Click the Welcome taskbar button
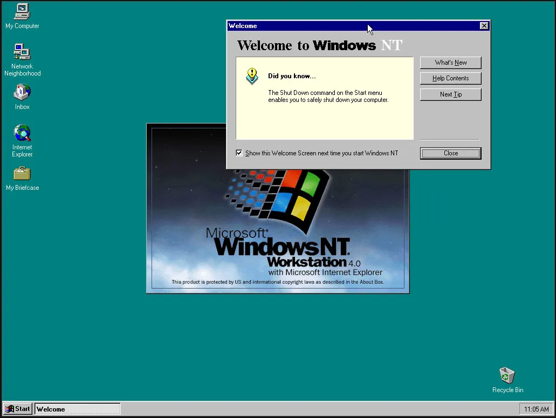The width and height of the screenshot is (556, 418). [x=78, y=409]
